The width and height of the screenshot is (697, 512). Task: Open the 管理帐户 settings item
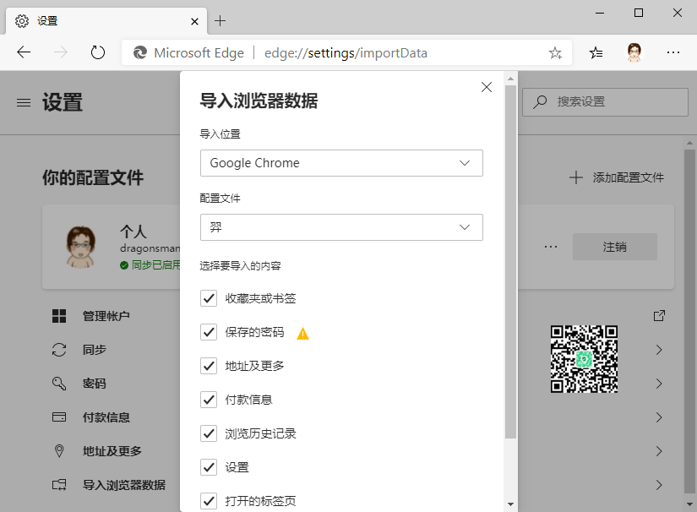[x=106, y=316]
